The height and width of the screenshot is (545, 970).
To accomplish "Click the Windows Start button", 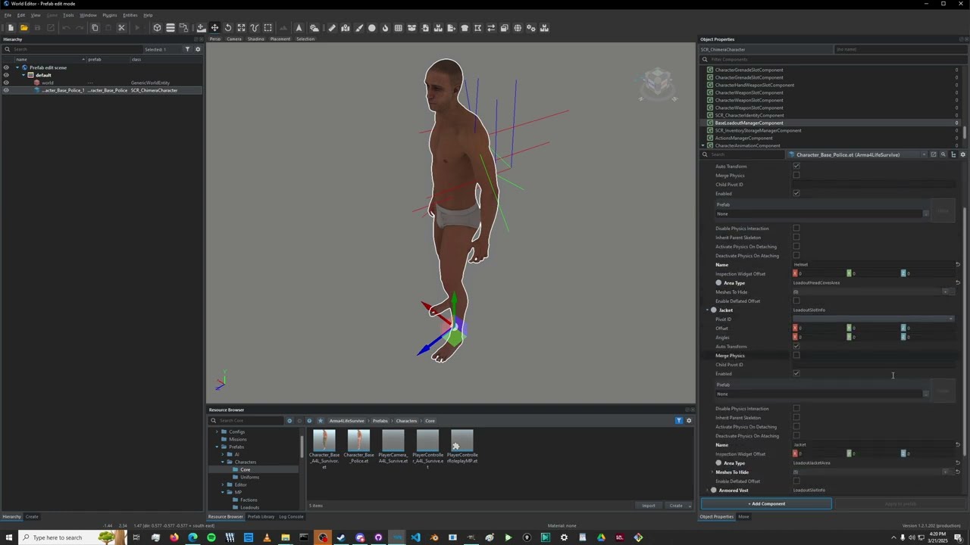I will 9,537.
